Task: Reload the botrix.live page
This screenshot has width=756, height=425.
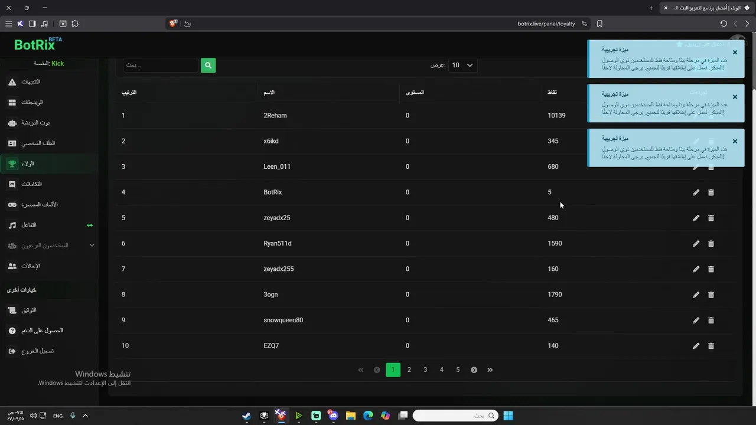Action: [x=724, y=24]
